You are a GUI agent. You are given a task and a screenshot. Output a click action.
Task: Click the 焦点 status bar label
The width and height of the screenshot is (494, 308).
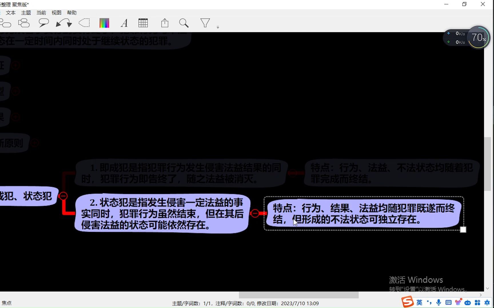coord(7,303)
